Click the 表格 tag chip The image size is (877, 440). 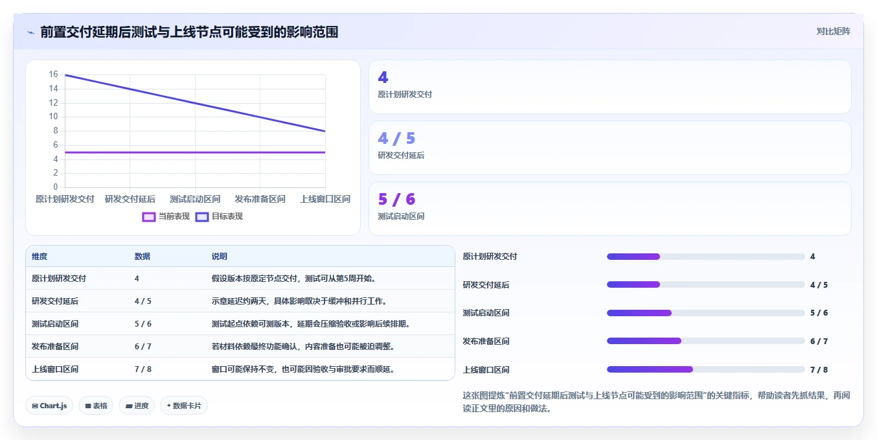click(x=96, y=406)
